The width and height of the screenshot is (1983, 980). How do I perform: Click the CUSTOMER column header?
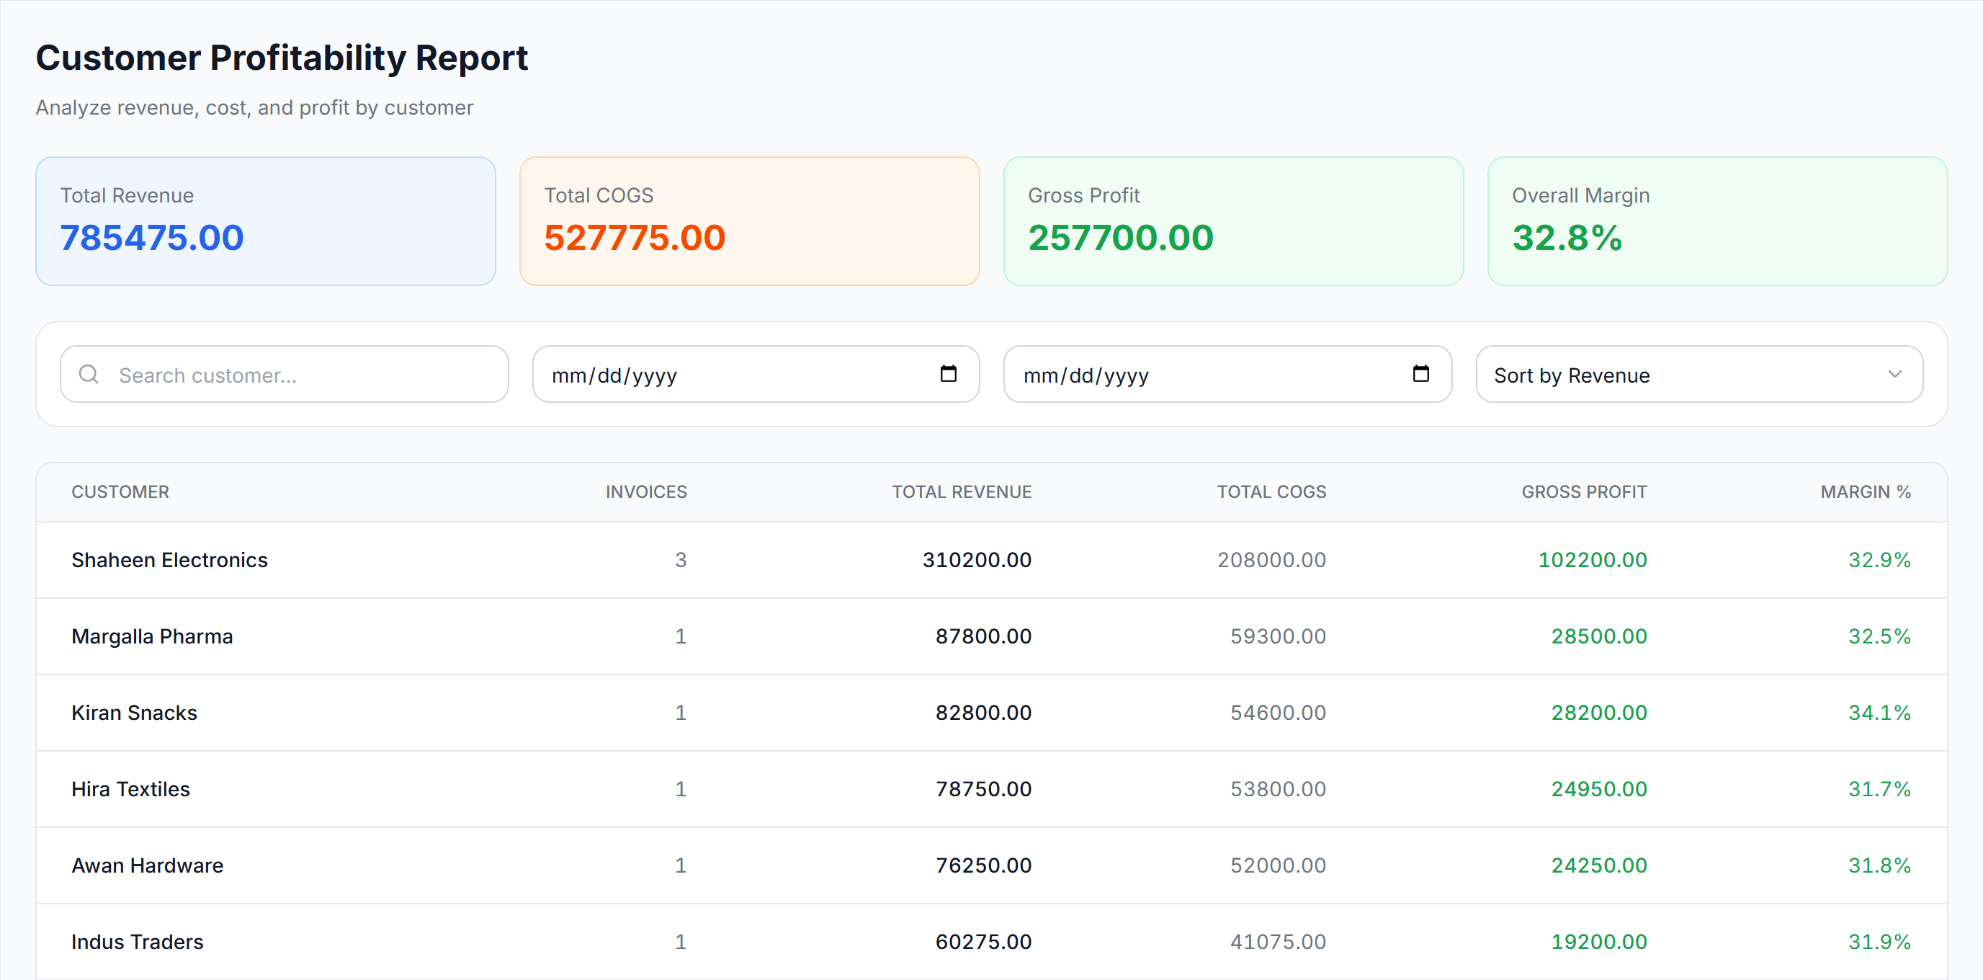tap(120, 492)
